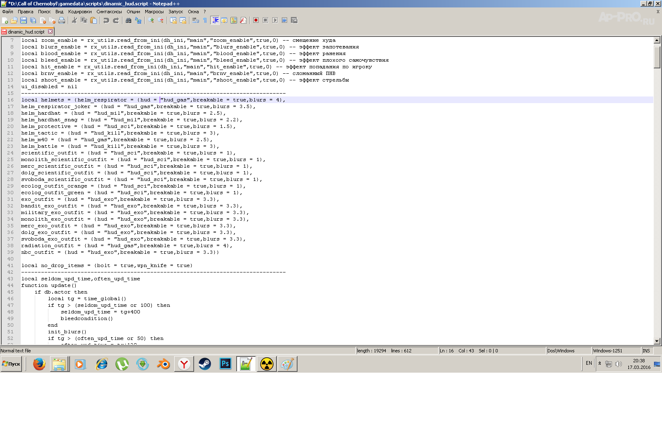Click the Print document icon
The height and width of the screenshot is (424, 662).
[x=62, y=20]
